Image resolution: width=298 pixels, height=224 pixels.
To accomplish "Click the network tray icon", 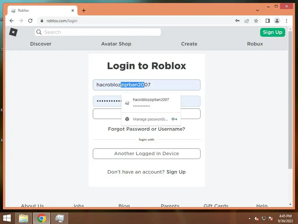I will click(264, 218).
